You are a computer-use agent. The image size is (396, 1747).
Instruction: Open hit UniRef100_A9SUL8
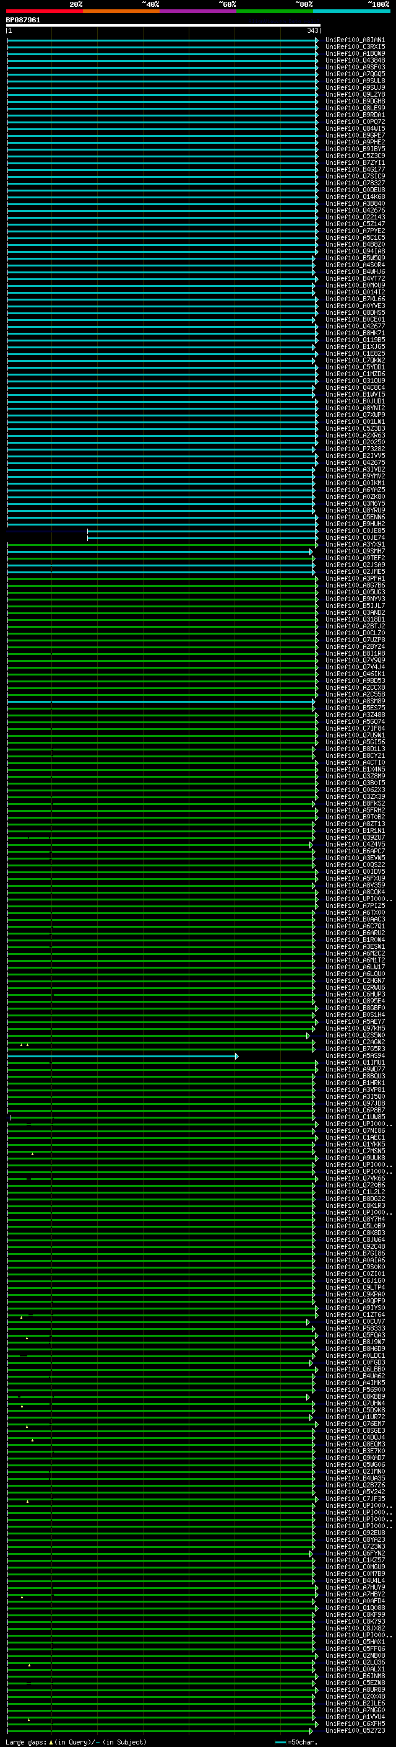click(355, 81)
